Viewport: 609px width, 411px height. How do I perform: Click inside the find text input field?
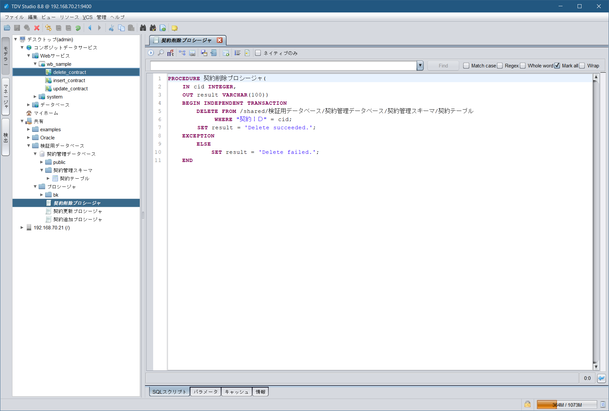tap(283, 66)
